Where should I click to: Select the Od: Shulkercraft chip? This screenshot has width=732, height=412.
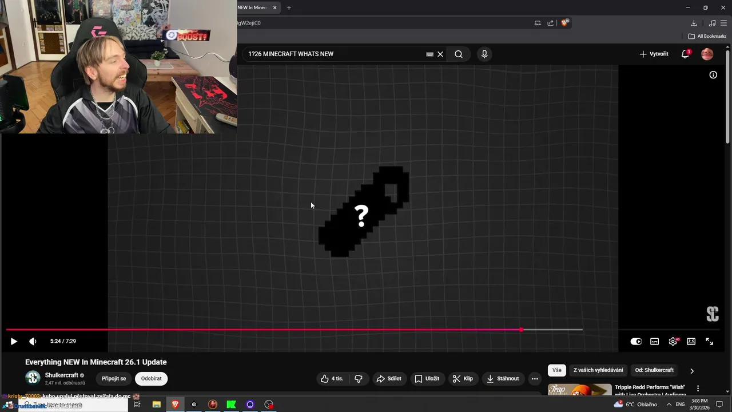[x=654, y=370]
